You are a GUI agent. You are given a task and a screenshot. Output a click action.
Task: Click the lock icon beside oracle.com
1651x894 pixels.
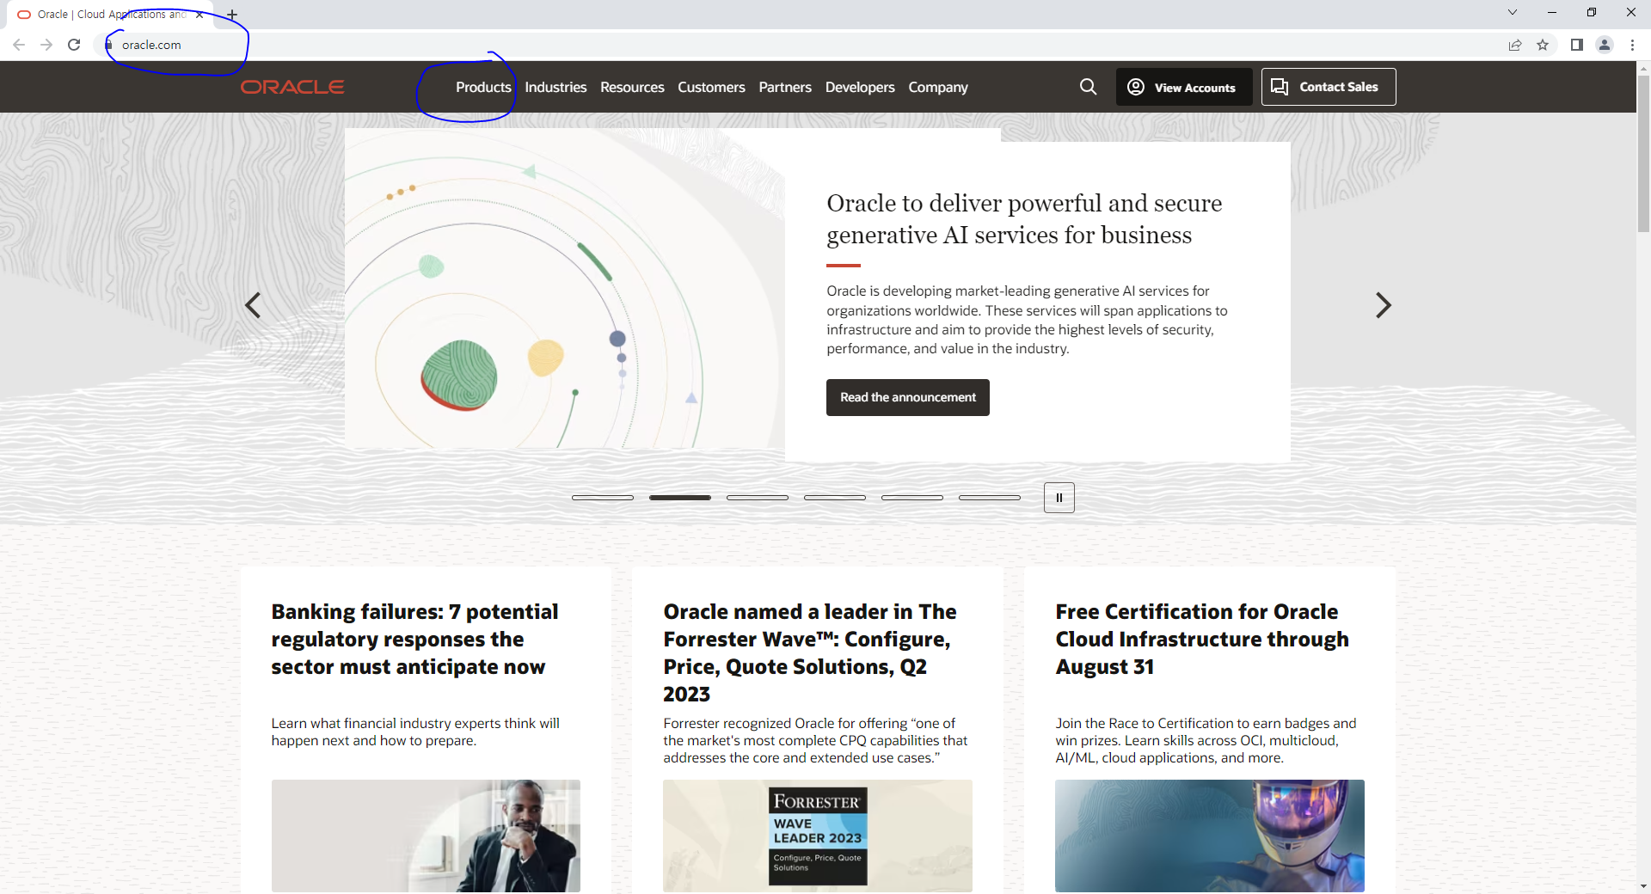[109, 45]
